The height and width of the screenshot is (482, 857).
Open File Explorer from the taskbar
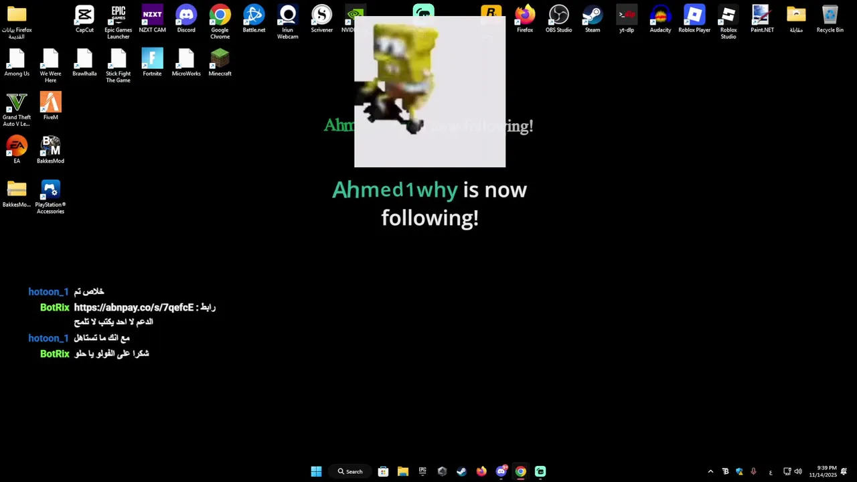(x=402, y=471)
